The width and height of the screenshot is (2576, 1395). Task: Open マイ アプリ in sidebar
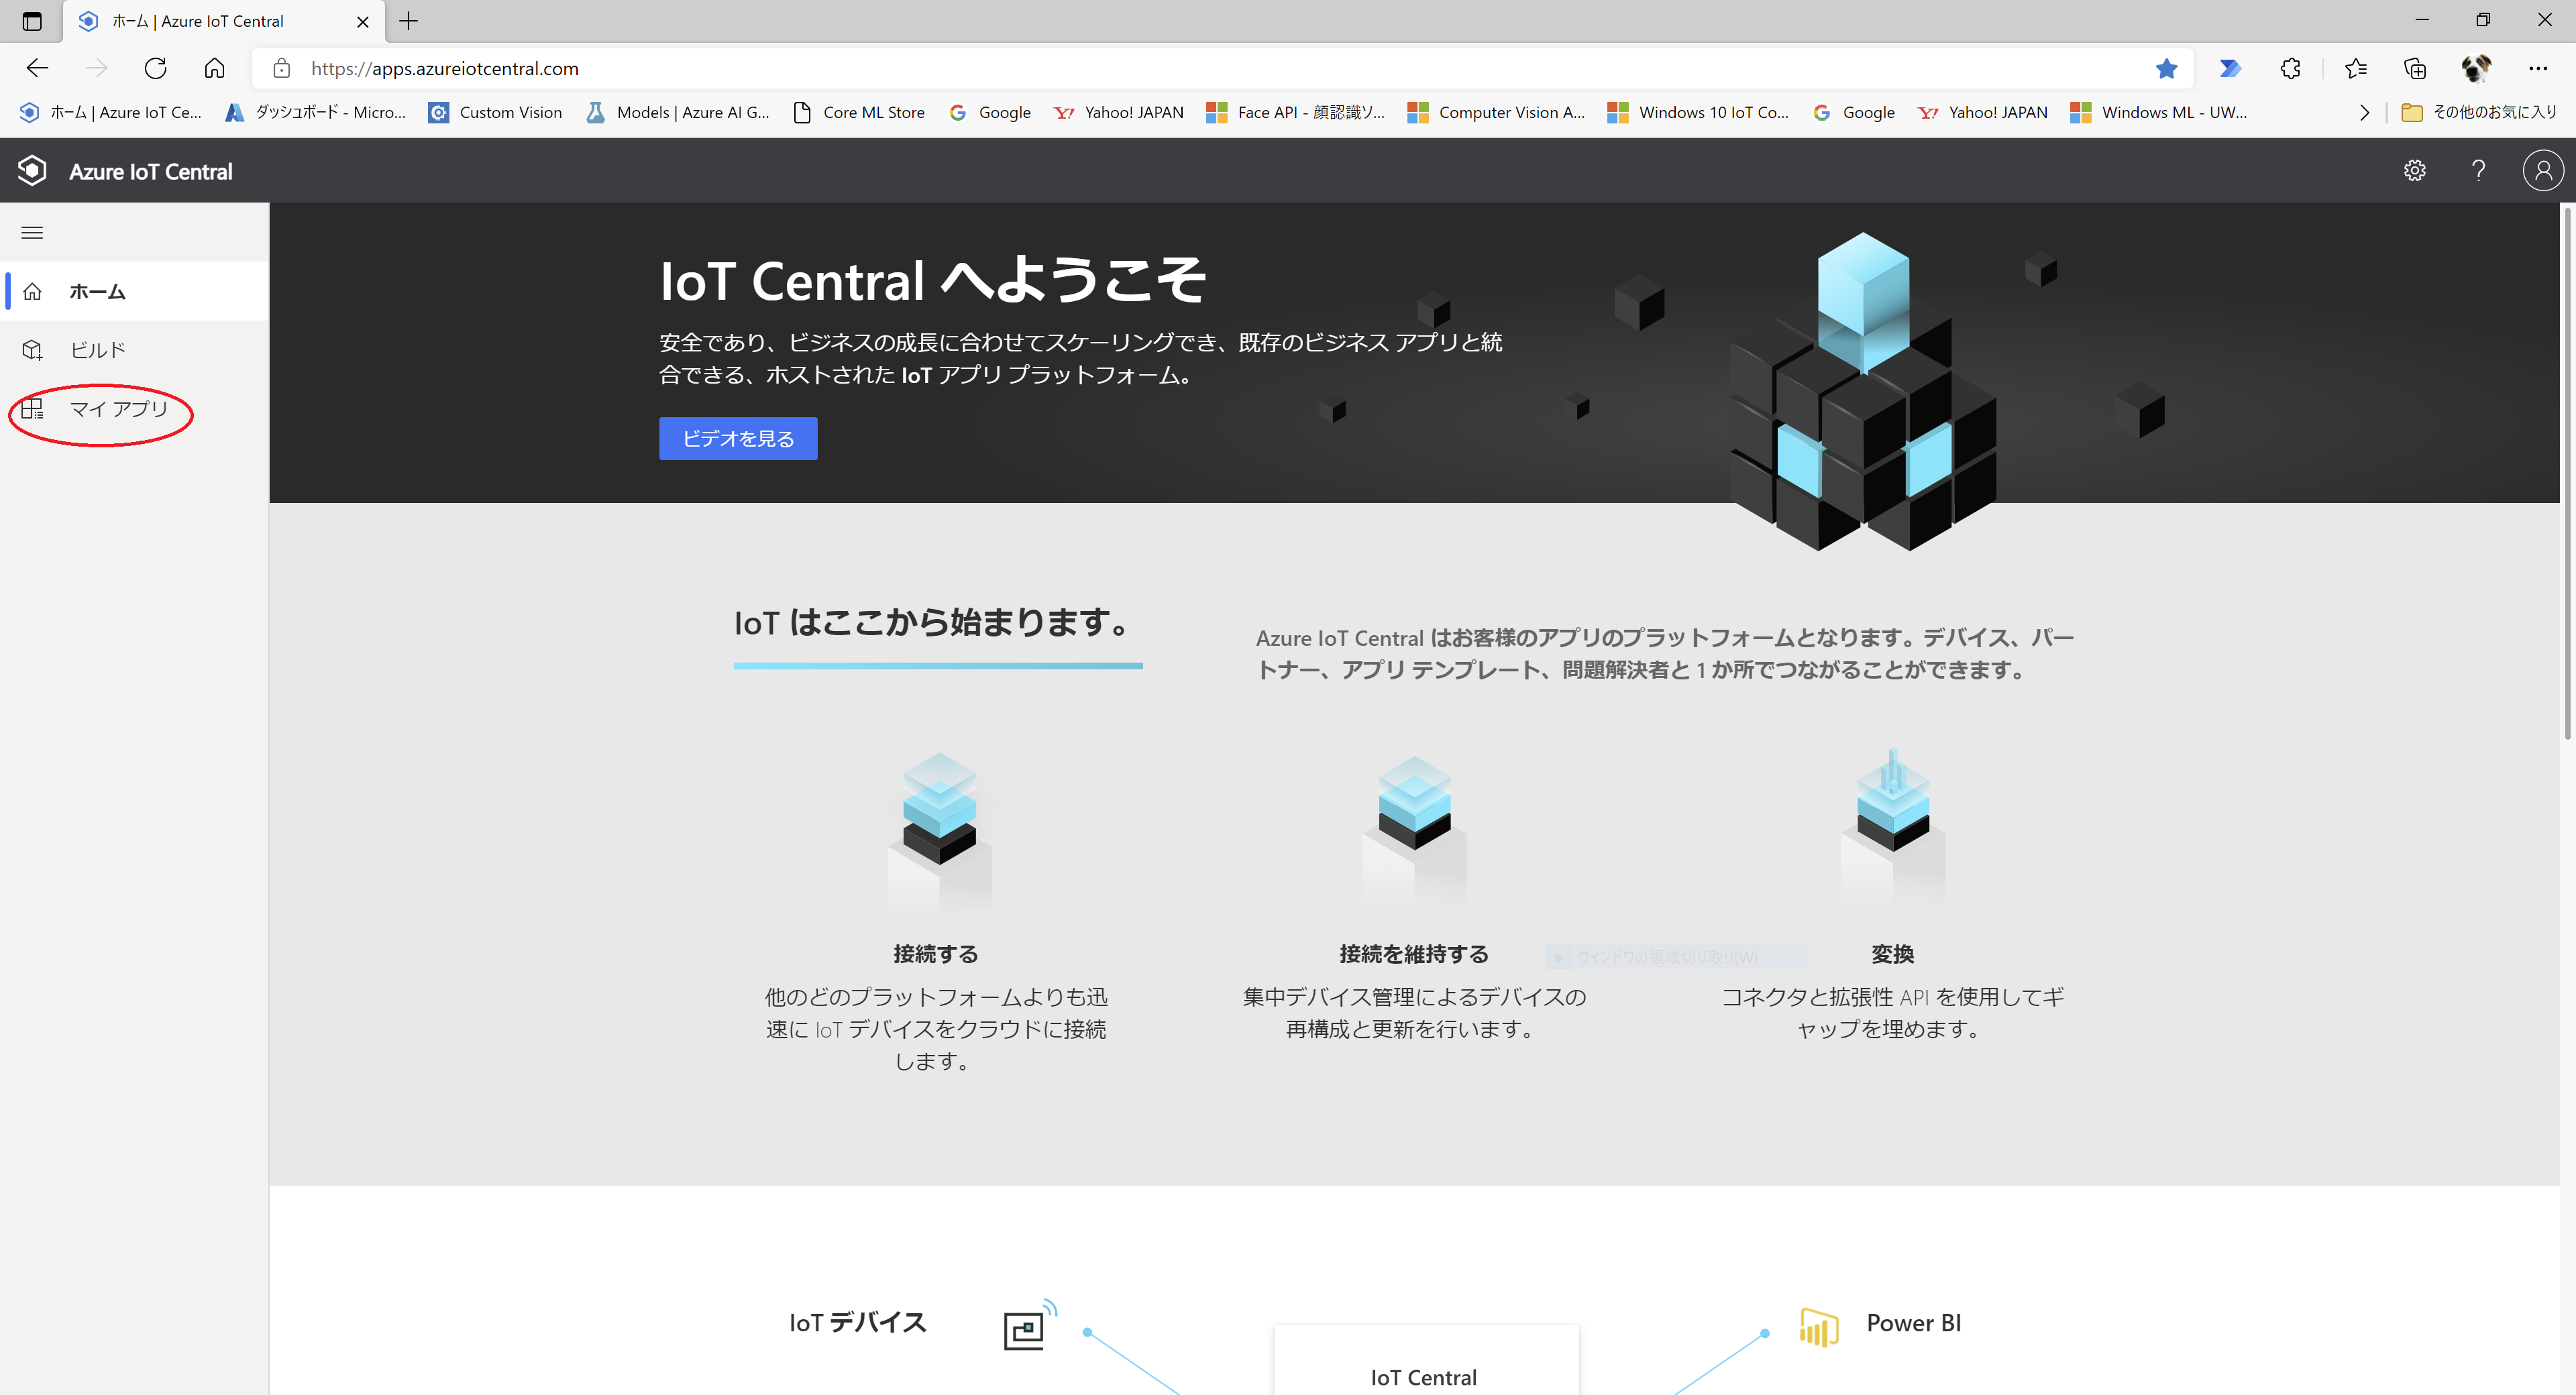118,409
